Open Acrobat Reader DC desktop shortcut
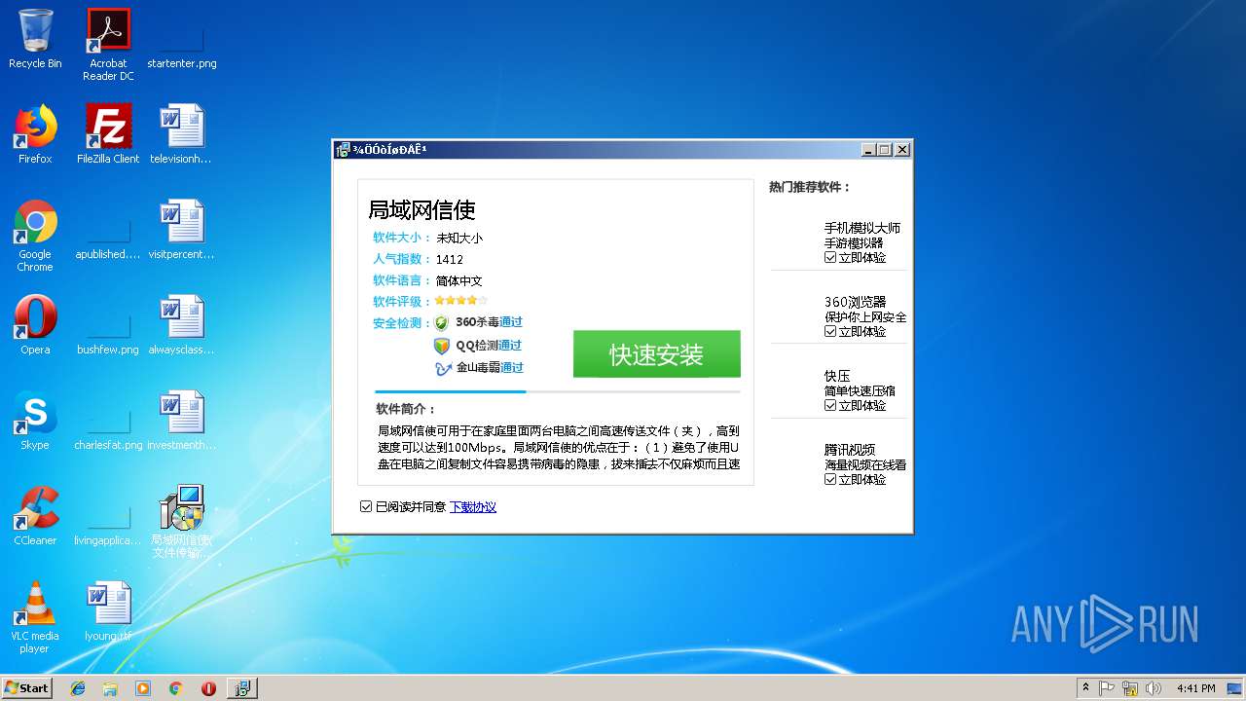 [x=108, y=45]
